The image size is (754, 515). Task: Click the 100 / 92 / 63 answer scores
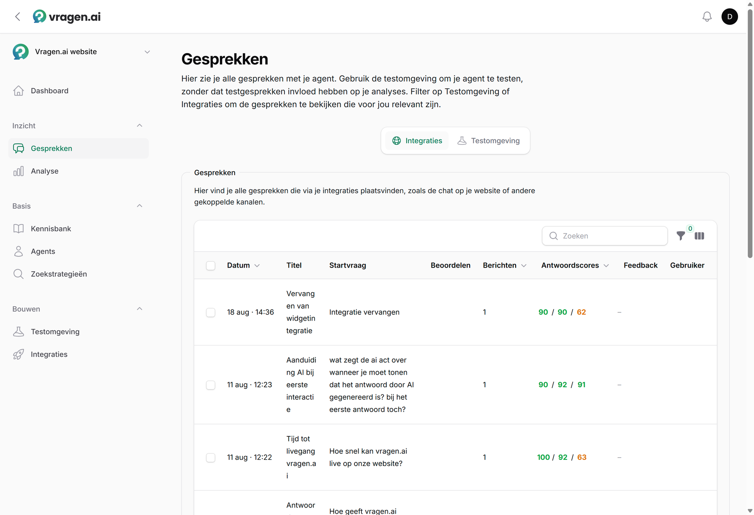coord(562,458)
